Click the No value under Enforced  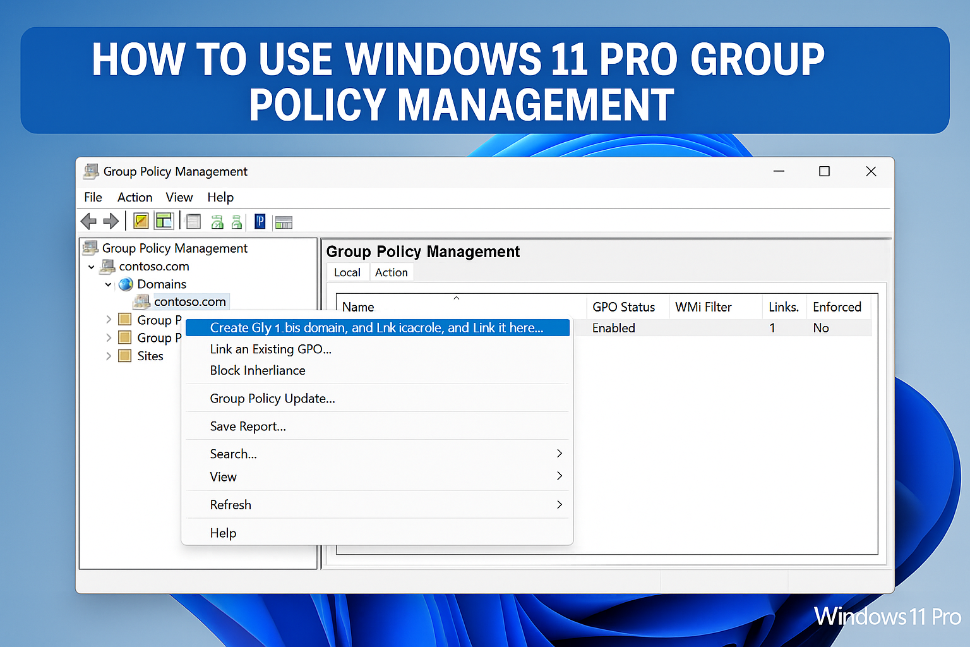pos(821,328)
